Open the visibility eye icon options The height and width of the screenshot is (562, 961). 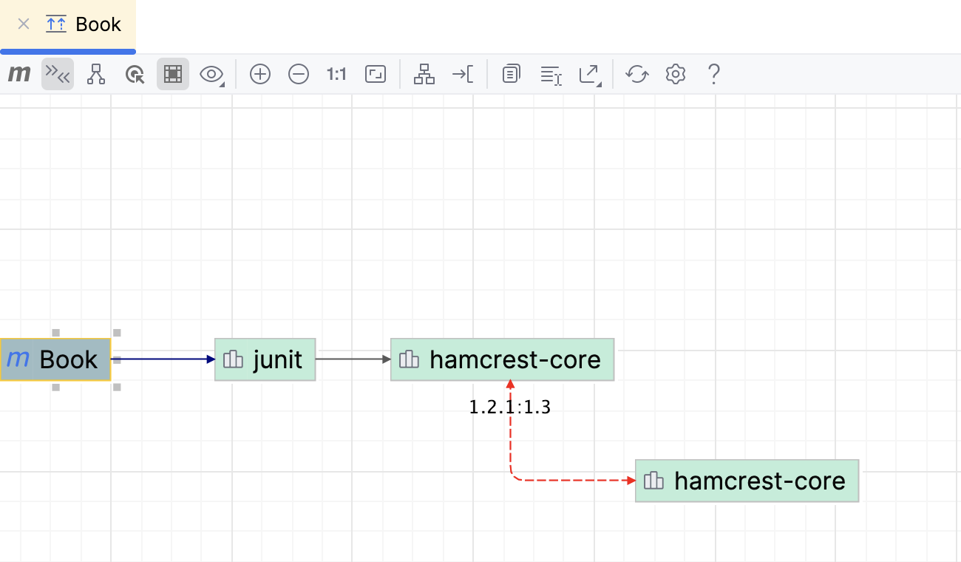tap(211, 74)
